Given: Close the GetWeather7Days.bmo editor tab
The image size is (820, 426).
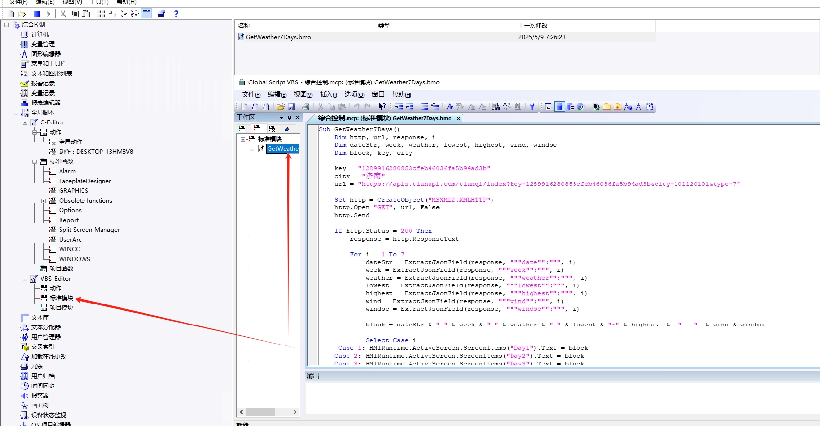Looking at the screenshot, I should coord(458,118).
